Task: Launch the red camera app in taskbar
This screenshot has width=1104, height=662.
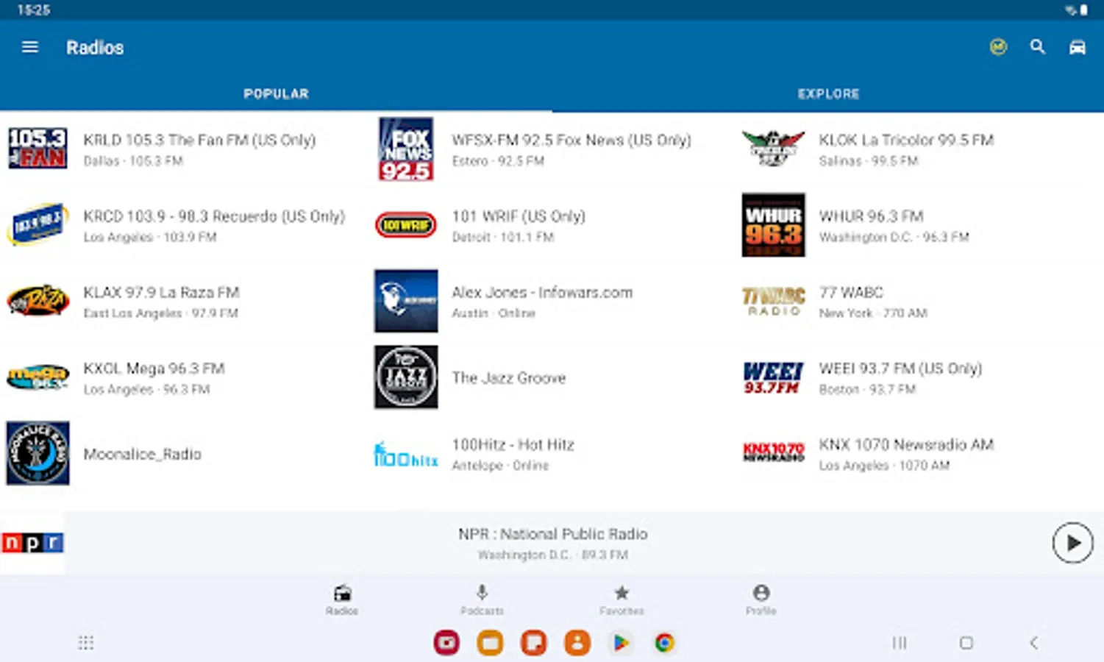Action: (446, 643)
